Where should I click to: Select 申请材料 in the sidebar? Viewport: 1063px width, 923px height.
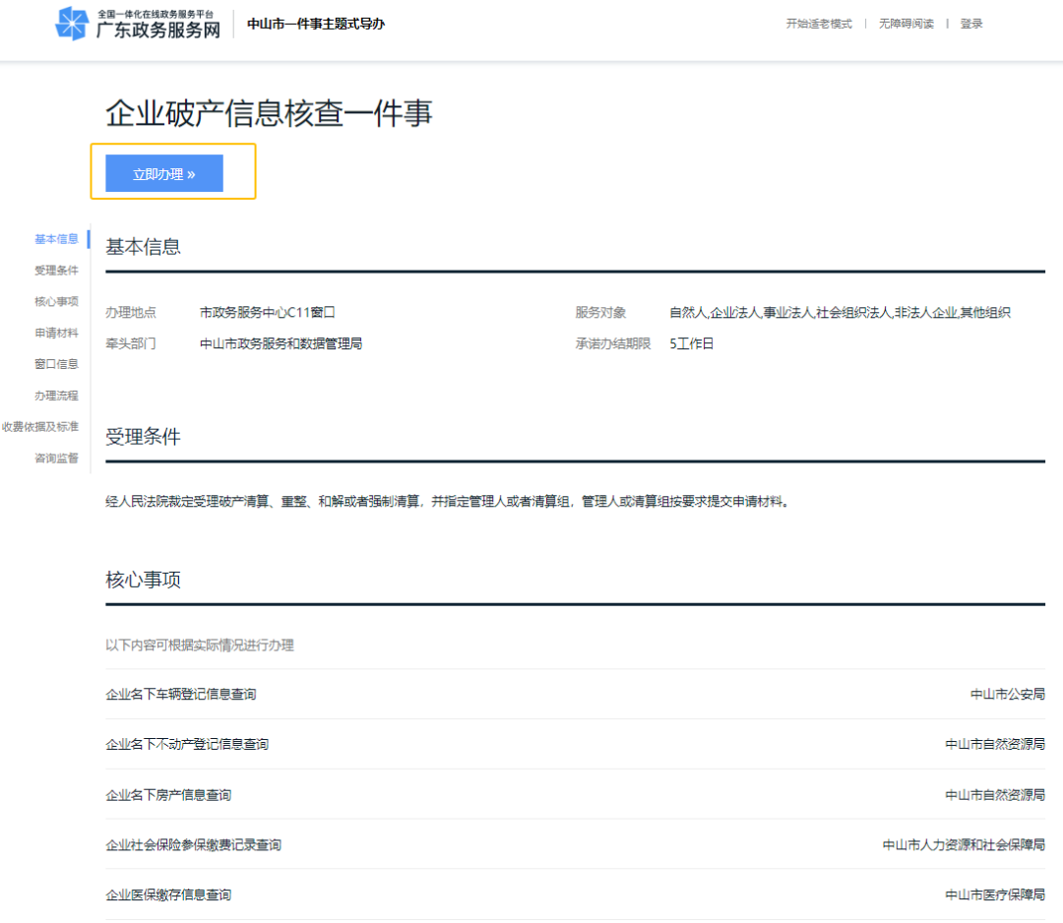[x=55, y=332]
